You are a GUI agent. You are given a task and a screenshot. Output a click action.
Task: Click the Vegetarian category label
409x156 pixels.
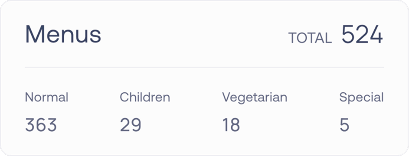(255, 98)
